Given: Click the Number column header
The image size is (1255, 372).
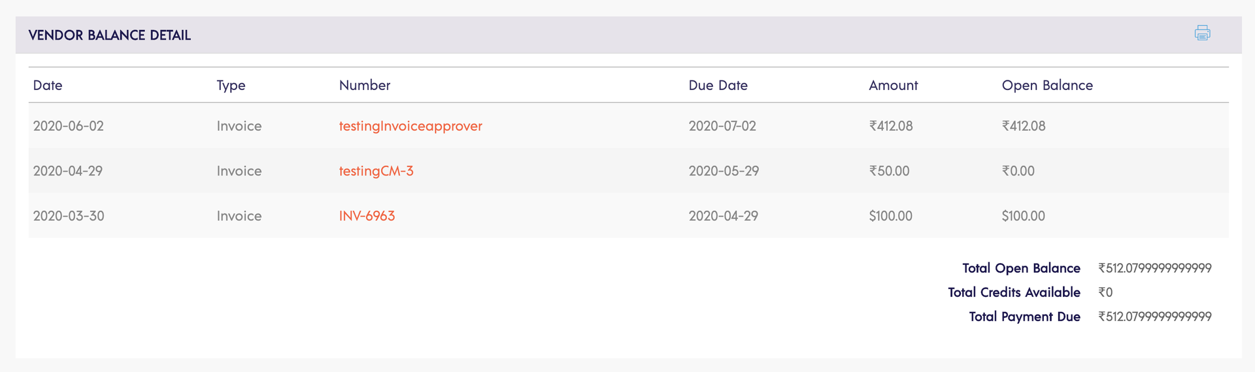Looking at the screenshot, I should 365,85.
